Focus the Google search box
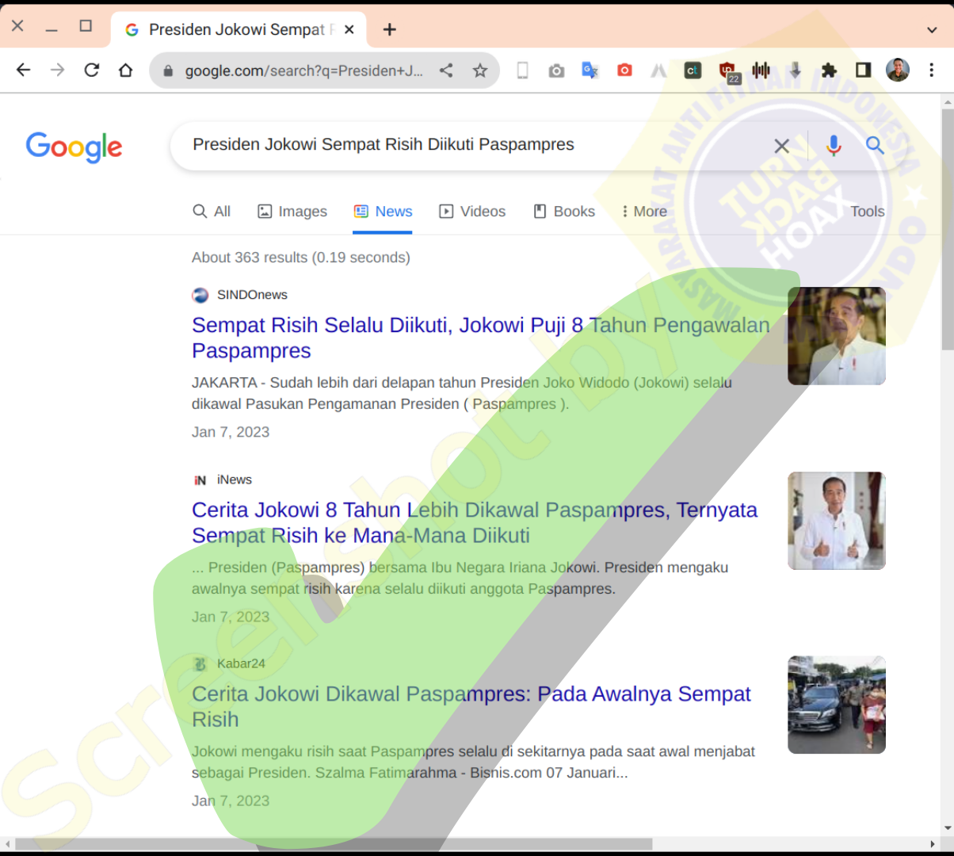954x856 pixels. tap(475, 145)
